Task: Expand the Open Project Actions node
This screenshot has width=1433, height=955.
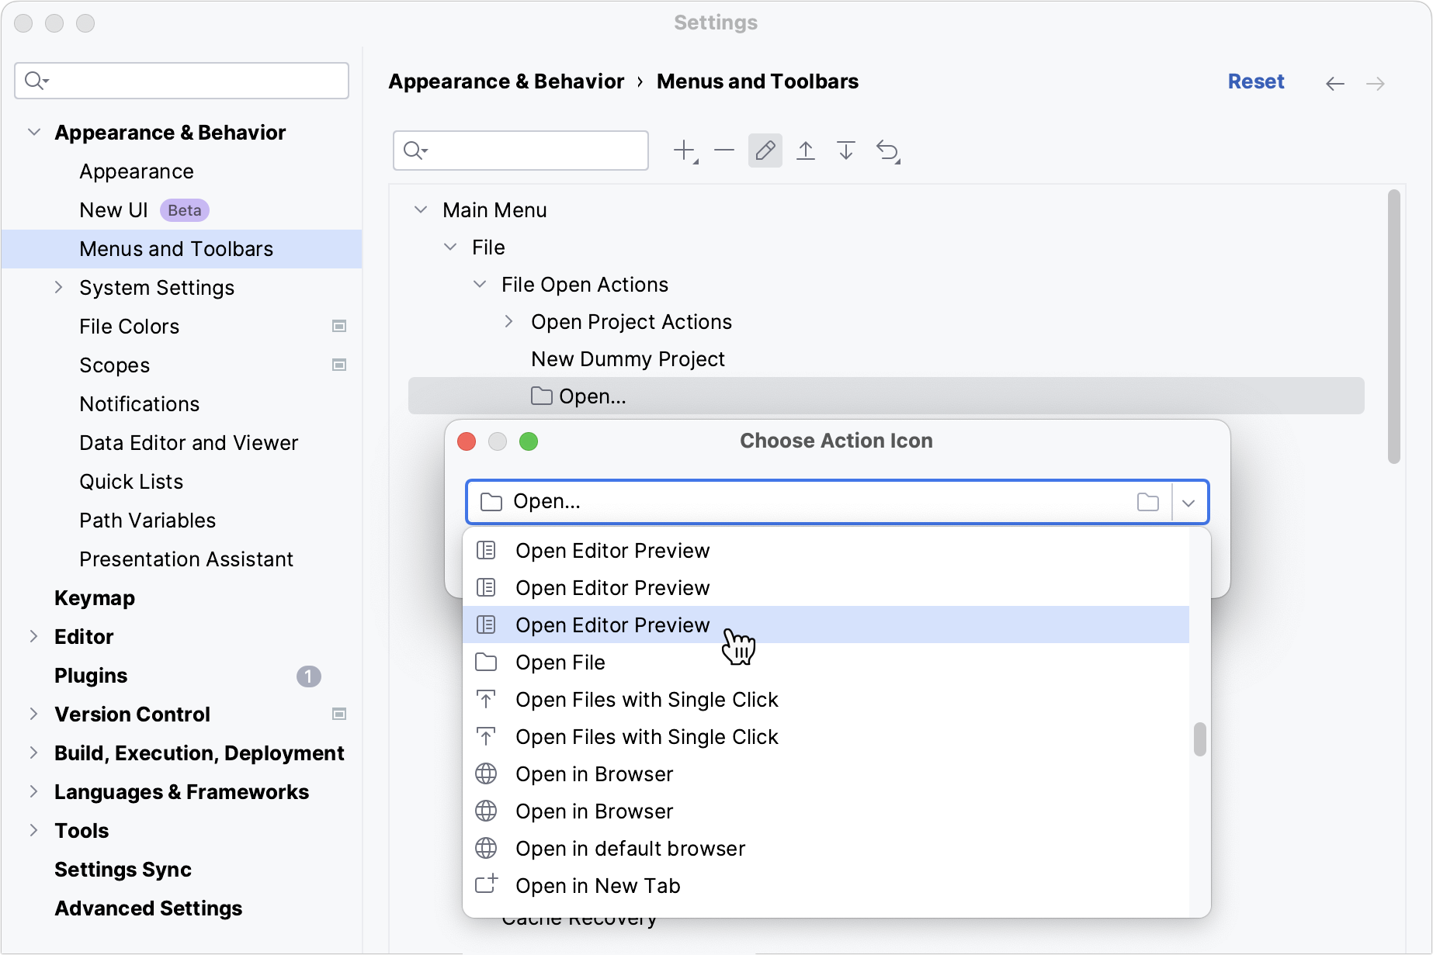Action: [x=509, y=322]
